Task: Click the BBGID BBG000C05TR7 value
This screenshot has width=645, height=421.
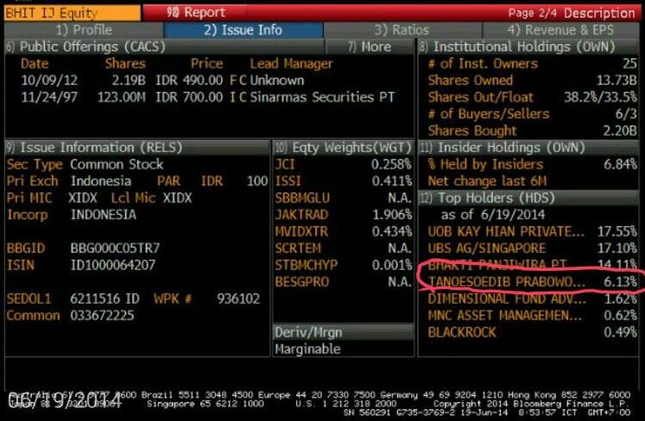Action: click(115, 248)
